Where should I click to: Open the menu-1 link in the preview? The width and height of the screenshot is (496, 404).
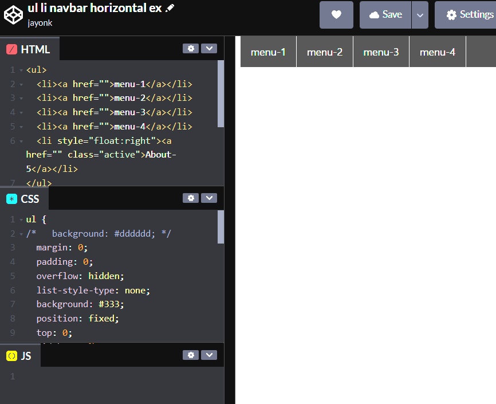click(x=267, y=51)
